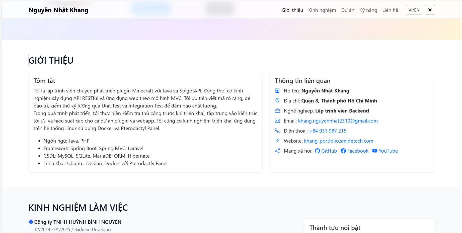Image resolution: width=462 pixels, height=233 pixels.
Task: Jump to the Liên hệ section
Action: 390,10
